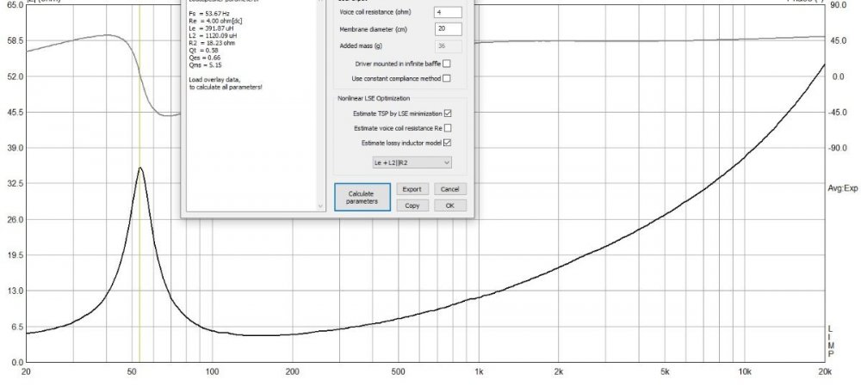The width and height of the screenshot is (861, 392).
Task: Enable Driver mounted in infinite baffle
Action: tap(446, 64)
